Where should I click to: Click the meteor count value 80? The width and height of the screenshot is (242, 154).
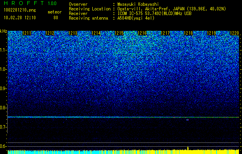(x=56, y=18)
